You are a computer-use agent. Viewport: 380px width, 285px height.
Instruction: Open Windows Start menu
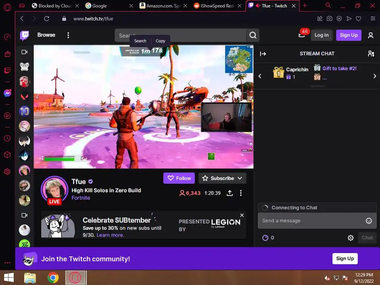[x=9, y=278]
